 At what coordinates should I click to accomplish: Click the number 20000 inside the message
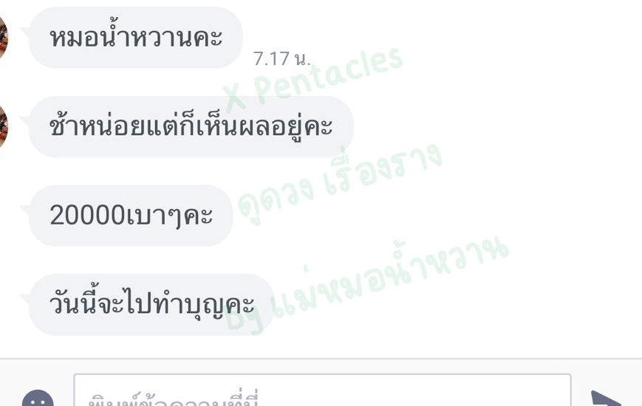pos(87,216)
